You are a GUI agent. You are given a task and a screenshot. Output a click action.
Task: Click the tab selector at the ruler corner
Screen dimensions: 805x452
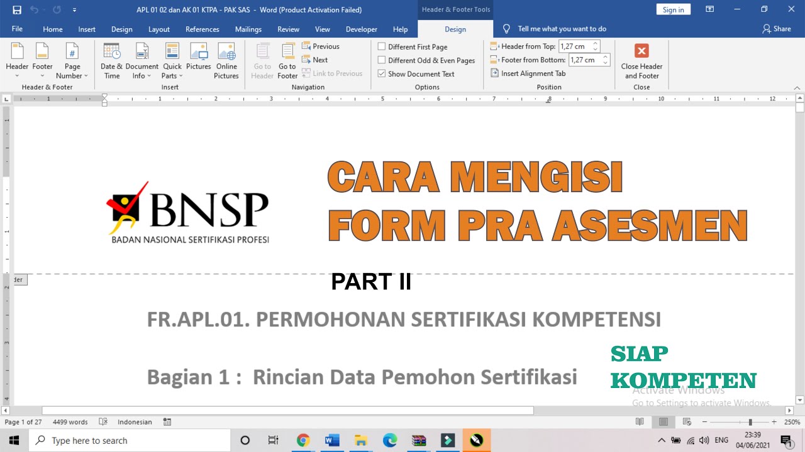[x=6, y=99]
